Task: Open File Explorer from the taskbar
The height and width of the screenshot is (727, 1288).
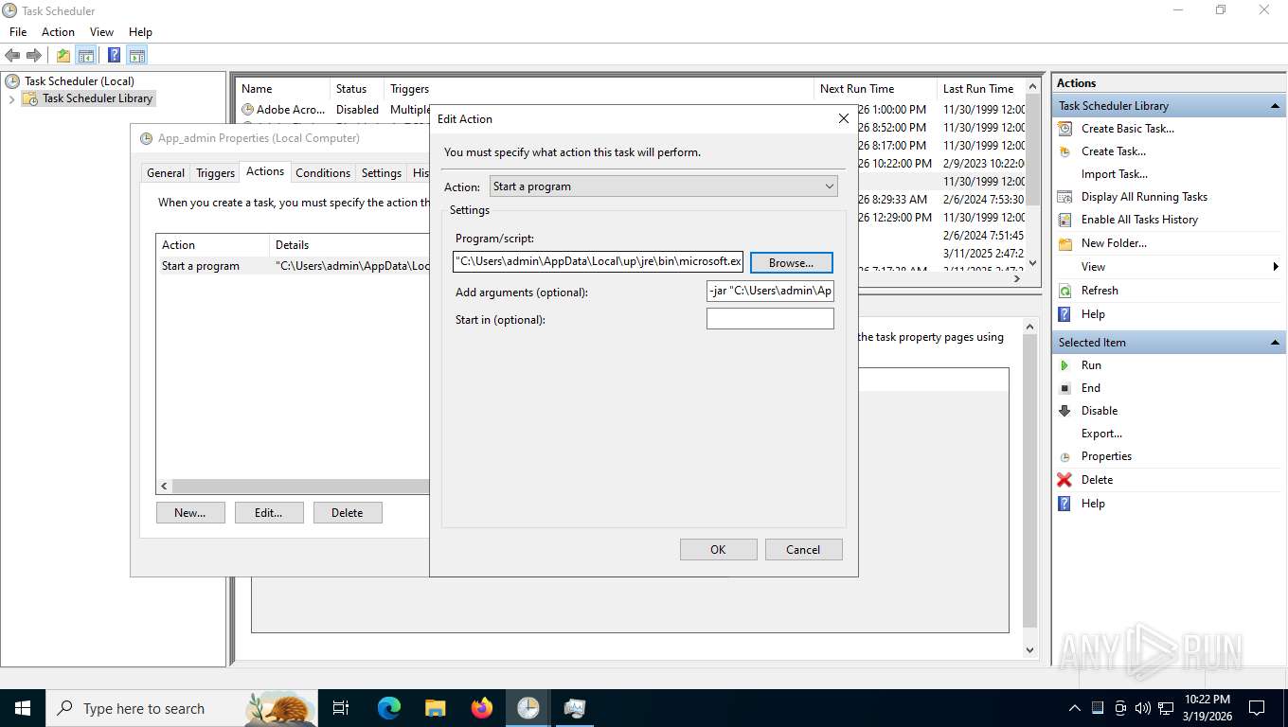Action: tap(436, 708)
